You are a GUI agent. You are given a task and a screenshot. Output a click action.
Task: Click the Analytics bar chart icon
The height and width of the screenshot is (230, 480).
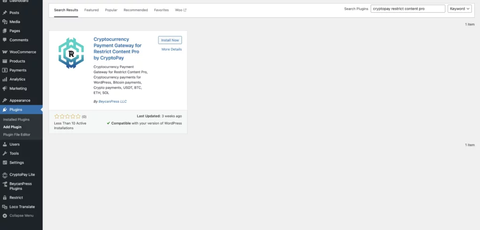coord(5,79)
